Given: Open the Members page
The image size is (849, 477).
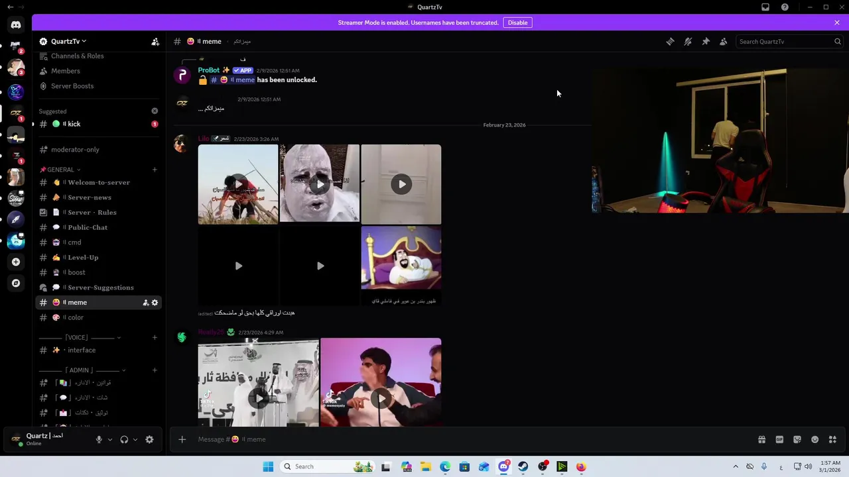Looking at the screenshot, I should click(99, 71).
